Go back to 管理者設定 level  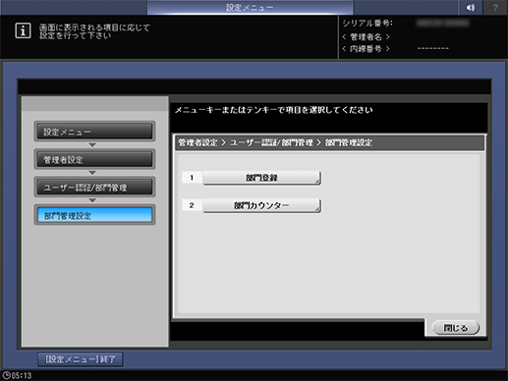[x=94, y=159]
